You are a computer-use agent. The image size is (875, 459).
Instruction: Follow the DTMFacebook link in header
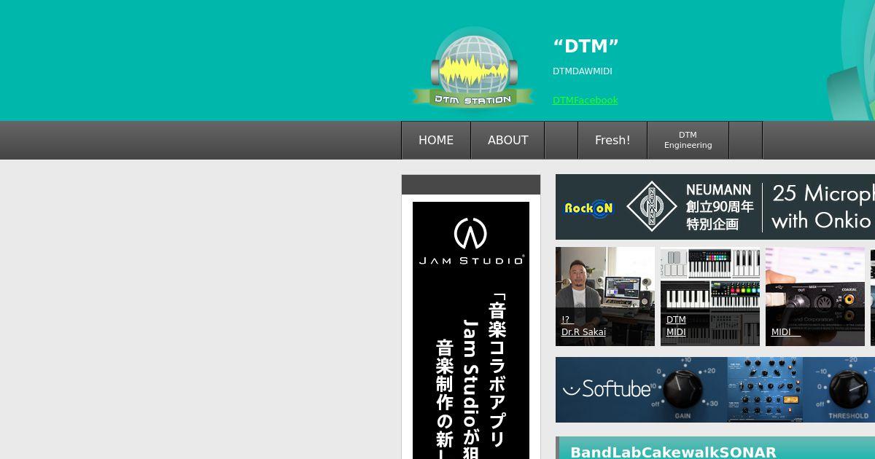[x=585, y=101]
